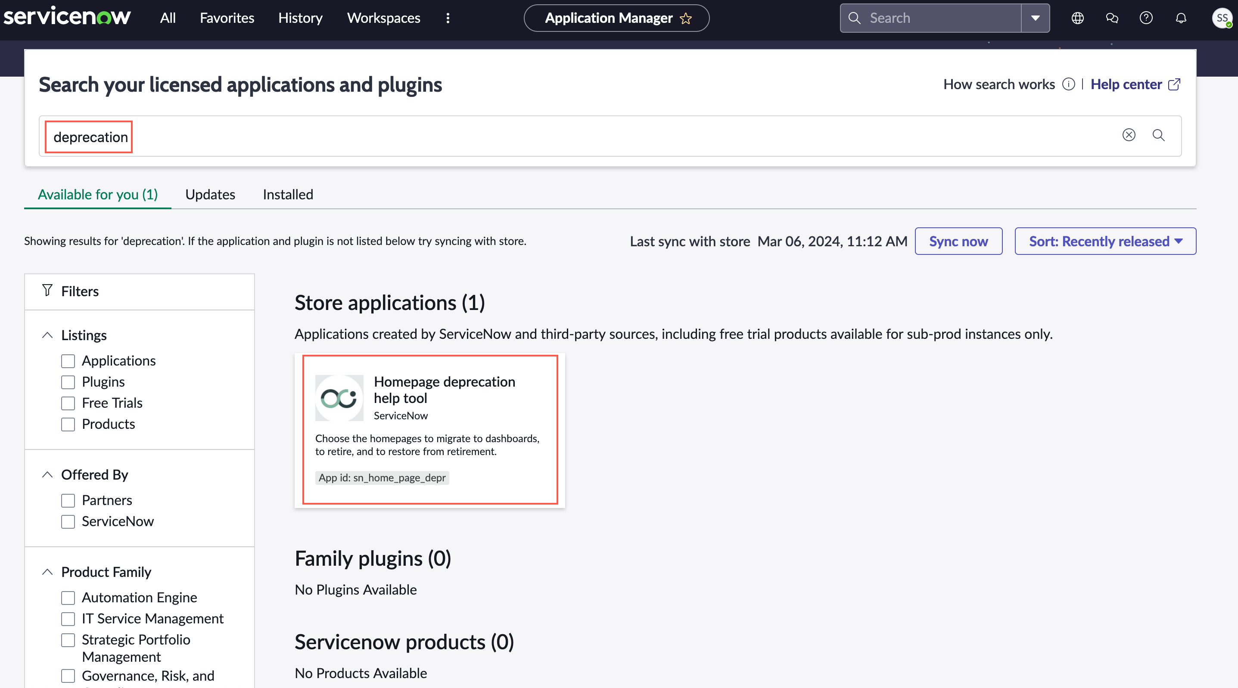The width and height of the screenshot is (1238, 688).
Task: Click the global Search field
Action: [930, 18]
